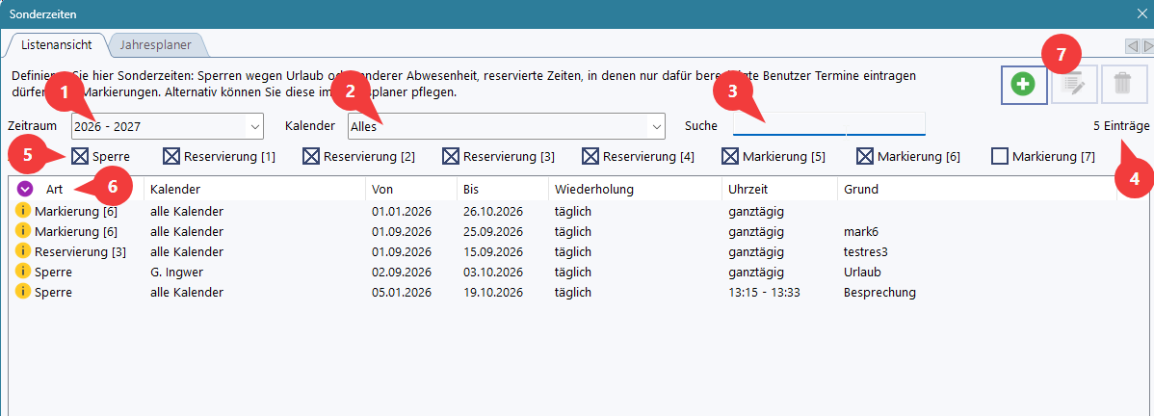1154x416 pixels.
Task: Toggle the Markierung [6] checkbox
Action: [865, 156]
